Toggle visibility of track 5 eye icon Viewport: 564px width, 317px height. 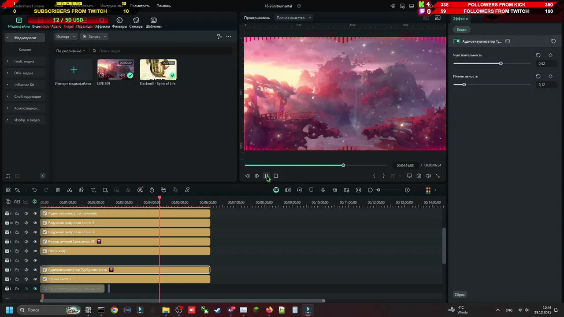coord(35,270)
